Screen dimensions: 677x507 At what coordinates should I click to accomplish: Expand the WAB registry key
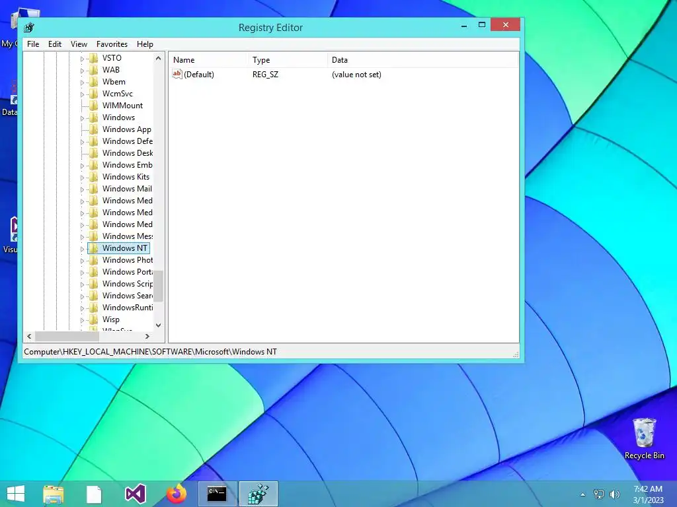point(82,71)
